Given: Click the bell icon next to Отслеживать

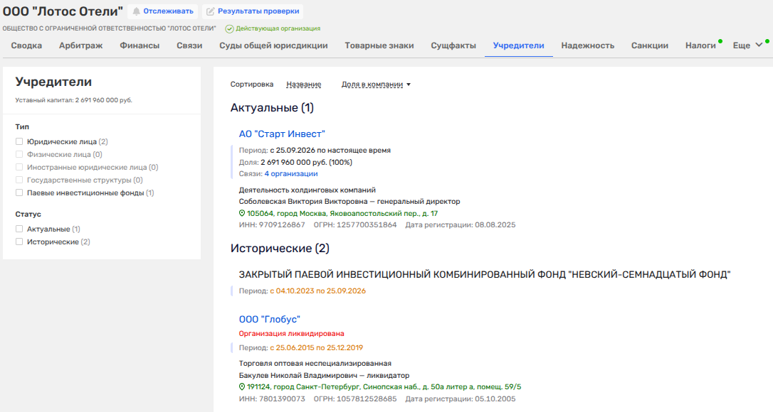Looking at the screenshot, I should pos(136,11).
